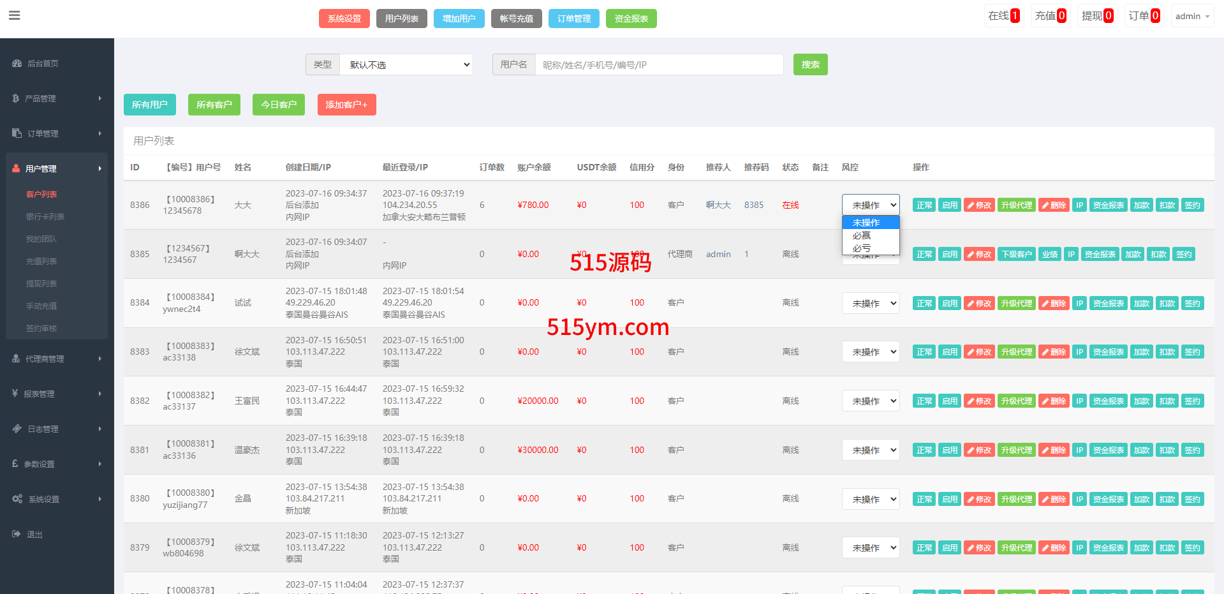Open 银行卡列表 in the sidebar submenu
1224x594 pixels.
[x=45, y=216]
